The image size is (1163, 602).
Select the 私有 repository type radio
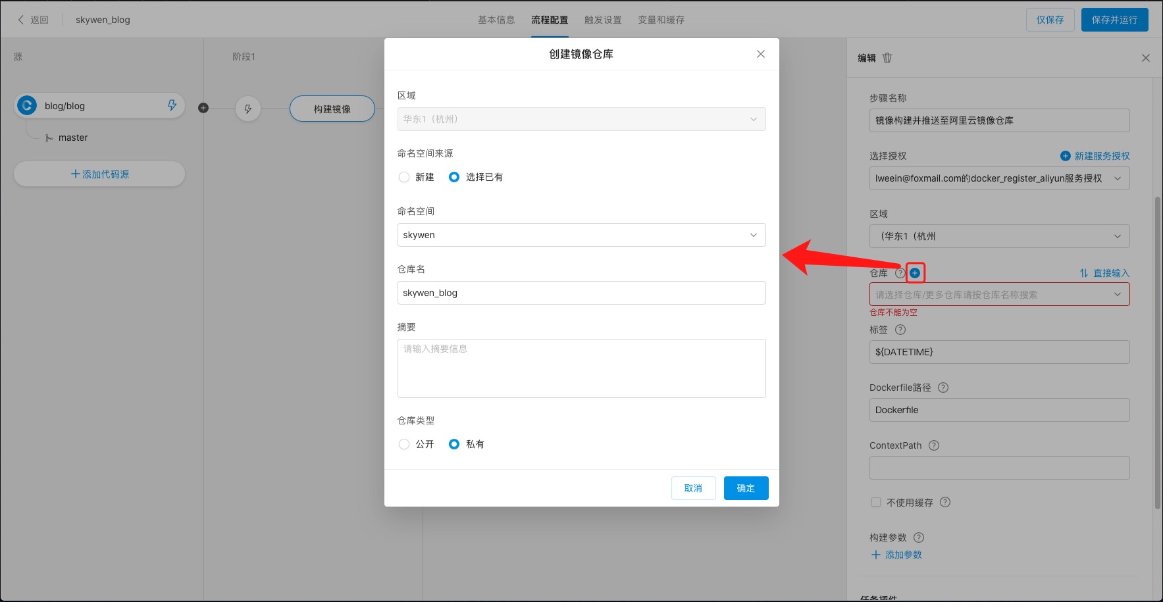[454, 444]
